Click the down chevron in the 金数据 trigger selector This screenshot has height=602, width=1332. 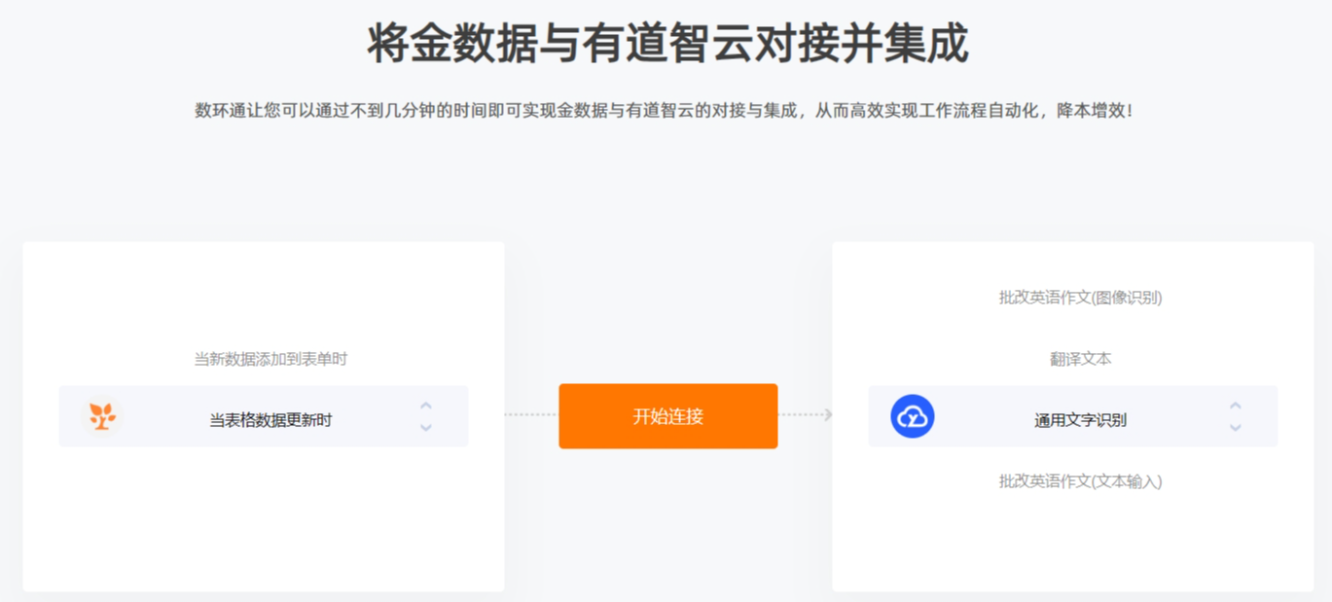click(425, 427)
